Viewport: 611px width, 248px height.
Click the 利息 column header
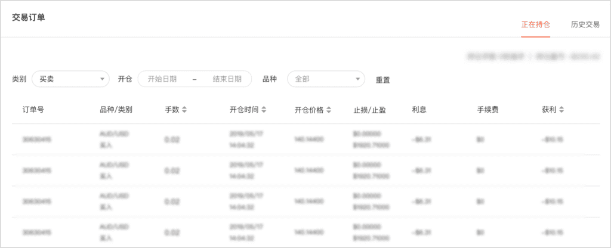[419, 110]
